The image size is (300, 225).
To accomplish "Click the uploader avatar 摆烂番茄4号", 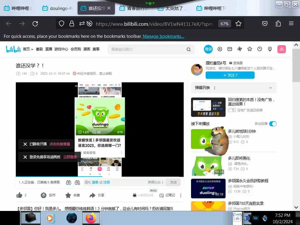I will click(x=197, y=70).
